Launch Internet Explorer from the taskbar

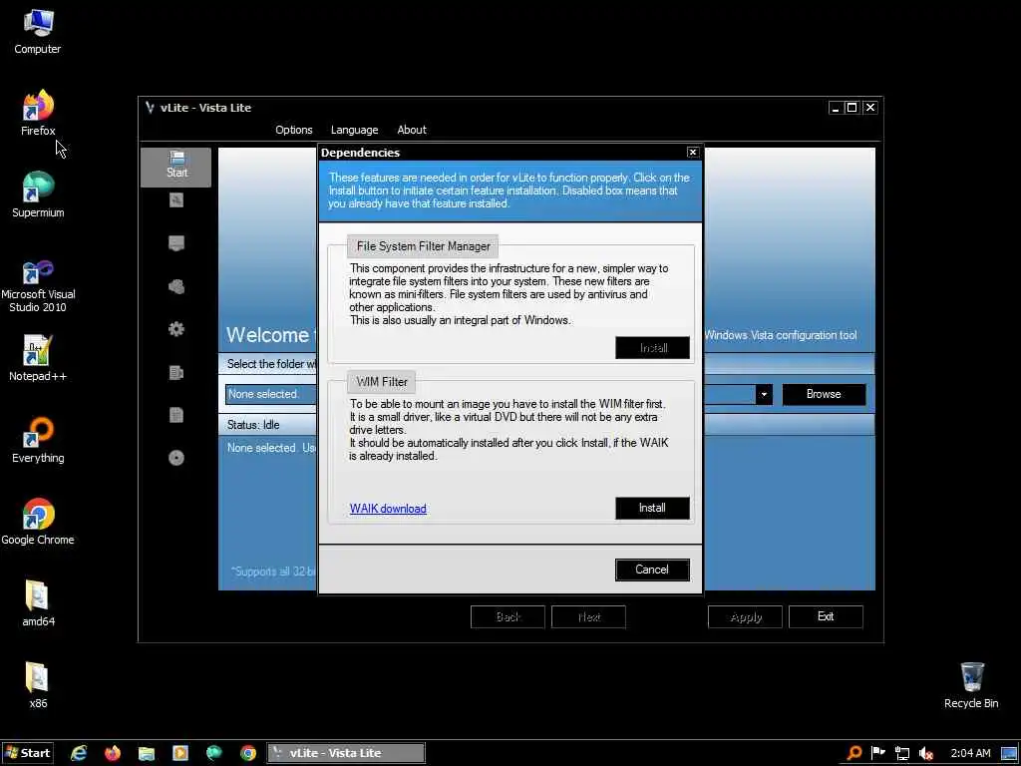(x=79, y=753)
